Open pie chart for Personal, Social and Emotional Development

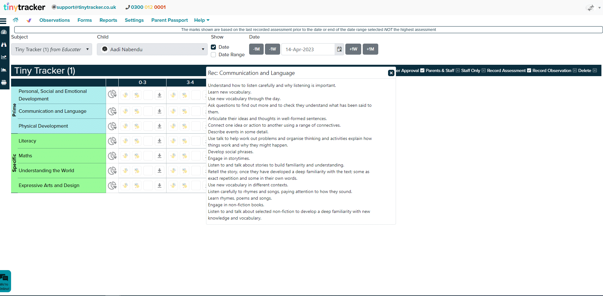click(112, 94)
